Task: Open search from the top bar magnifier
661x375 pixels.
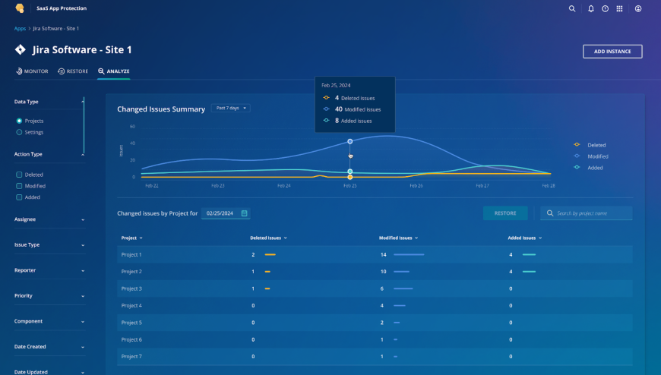Action: [x=572, y=8]
